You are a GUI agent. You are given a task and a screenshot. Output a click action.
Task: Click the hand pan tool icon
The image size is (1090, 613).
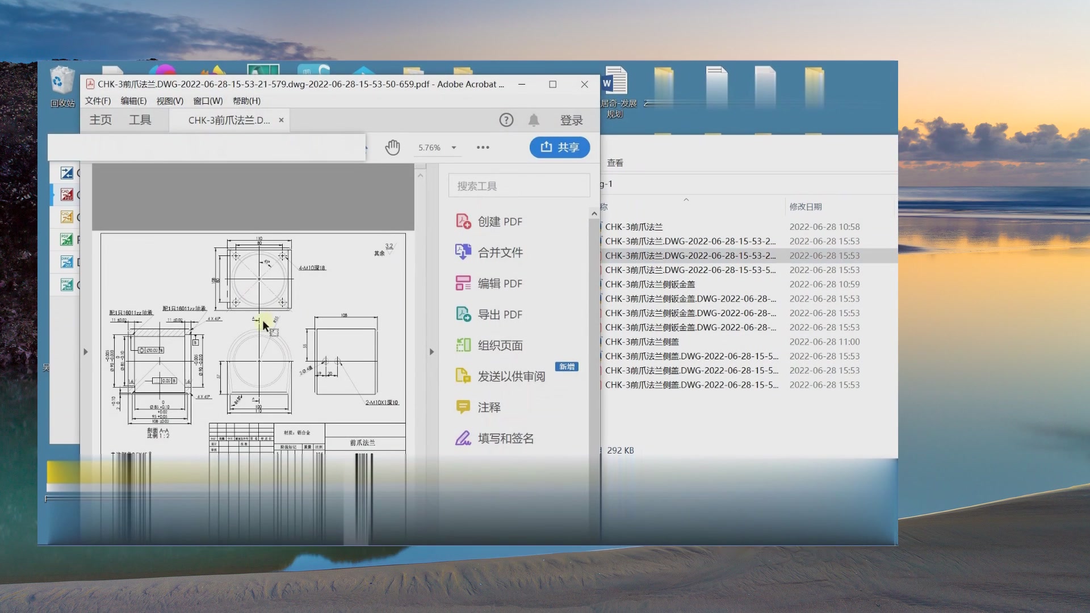point(392,146)
